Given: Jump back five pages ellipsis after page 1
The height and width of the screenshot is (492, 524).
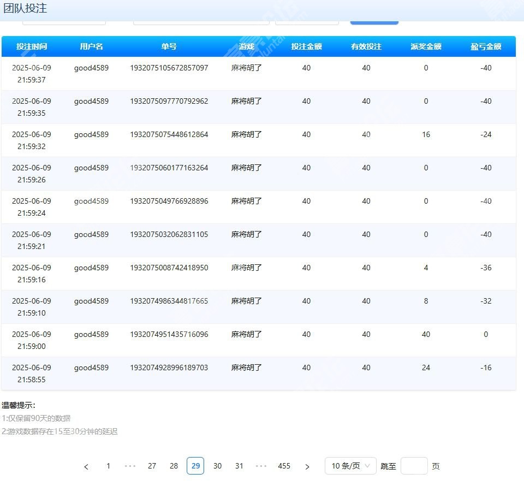Looking at the screenshot, I should (130, 466).
